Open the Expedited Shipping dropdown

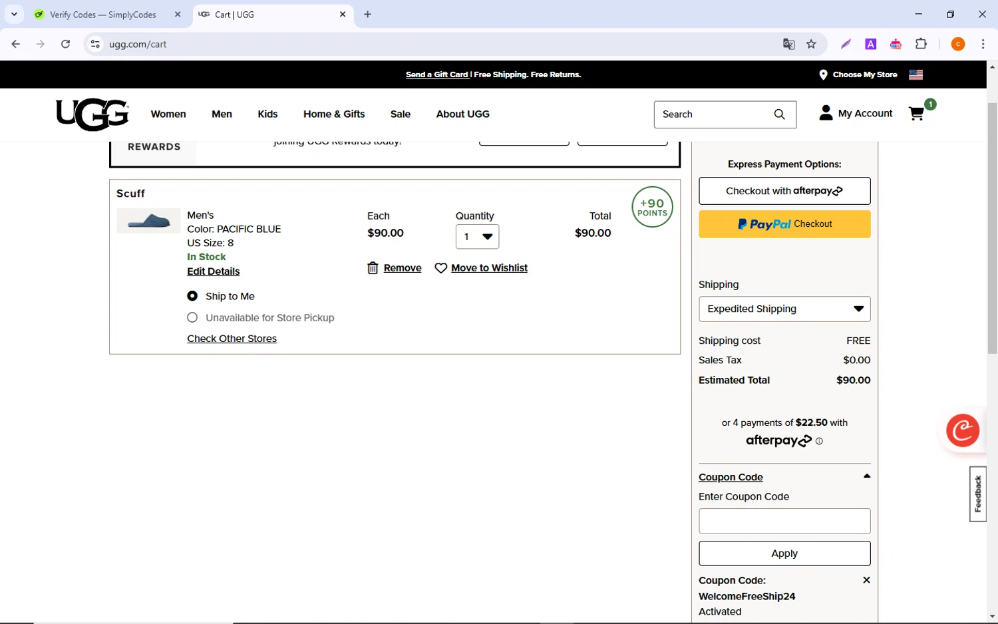(784, 309)
